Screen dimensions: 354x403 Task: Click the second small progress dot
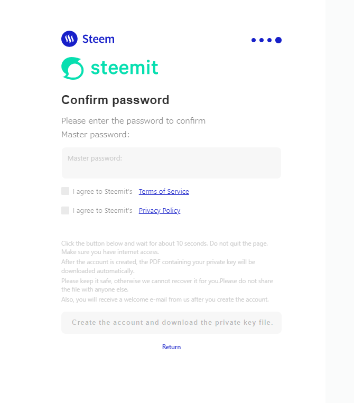click(262, 40)
